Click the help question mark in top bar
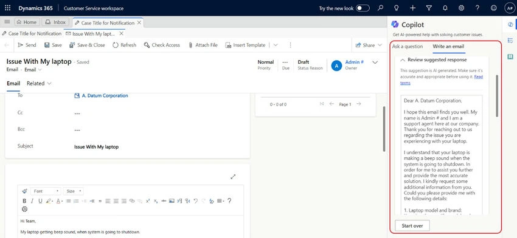The image size is (517, 238). tap(477, 8)
